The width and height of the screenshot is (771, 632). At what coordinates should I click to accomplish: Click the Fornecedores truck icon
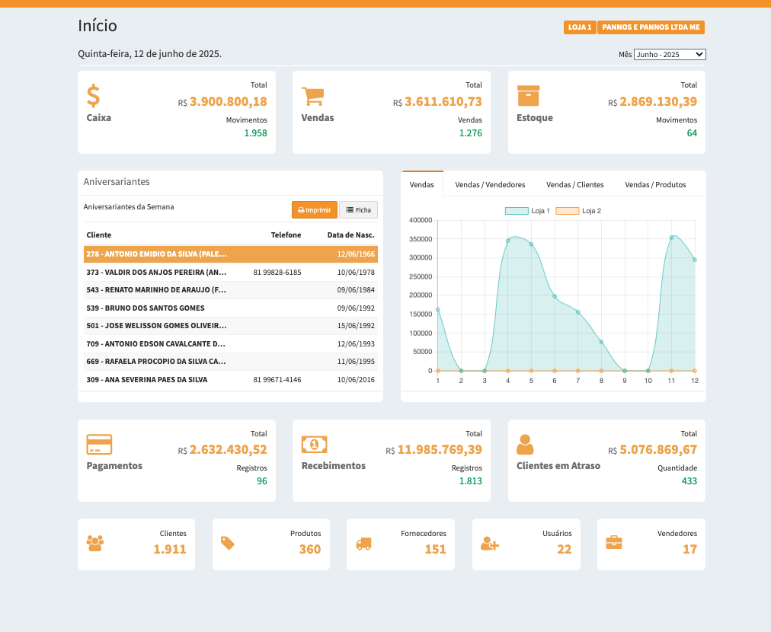363,544
